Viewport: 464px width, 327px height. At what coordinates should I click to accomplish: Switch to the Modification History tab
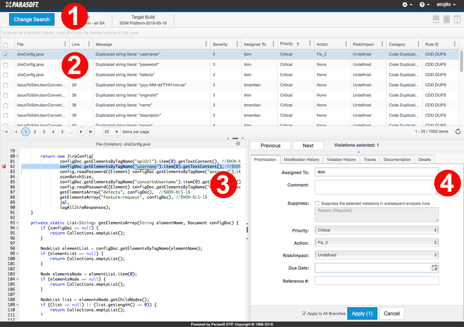pos(302,159)
